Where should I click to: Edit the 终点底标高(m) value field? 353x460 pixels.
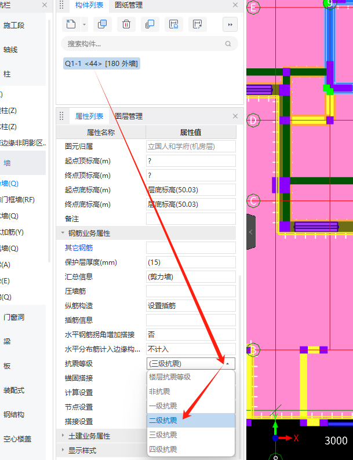[x=191, y=204]
